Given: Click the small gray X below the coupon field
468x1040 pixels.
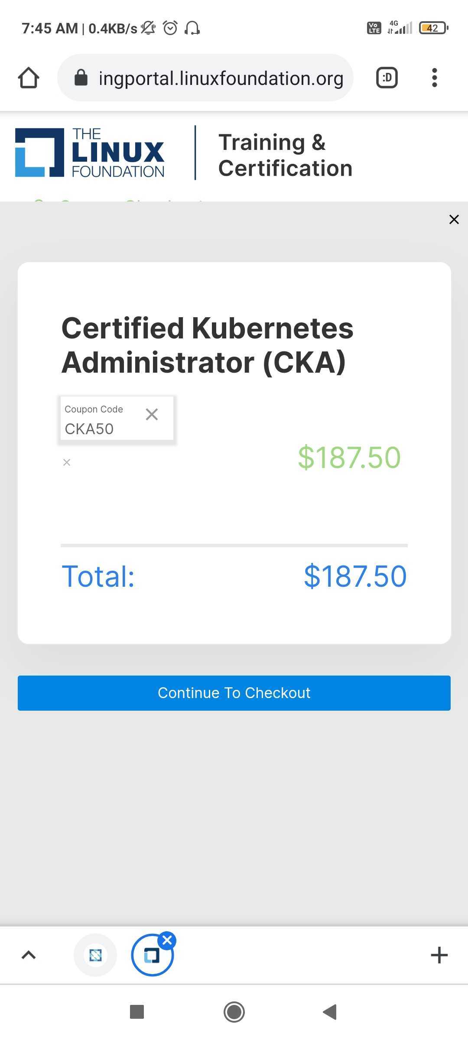Looking at the screenshot, I should (67, 462).
